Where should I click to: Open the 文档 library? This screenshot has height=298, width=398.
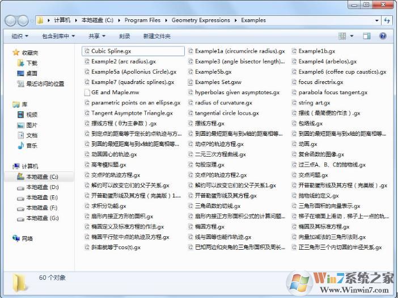click(x=27, y=135)
